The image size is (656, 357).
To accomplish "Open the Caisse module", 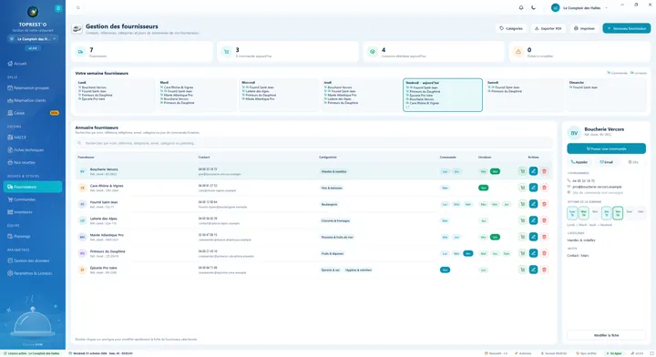I will [x=33, y=113].
